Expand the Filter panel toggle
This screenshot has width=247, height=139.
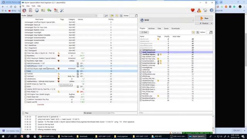(x=23, y=113)
